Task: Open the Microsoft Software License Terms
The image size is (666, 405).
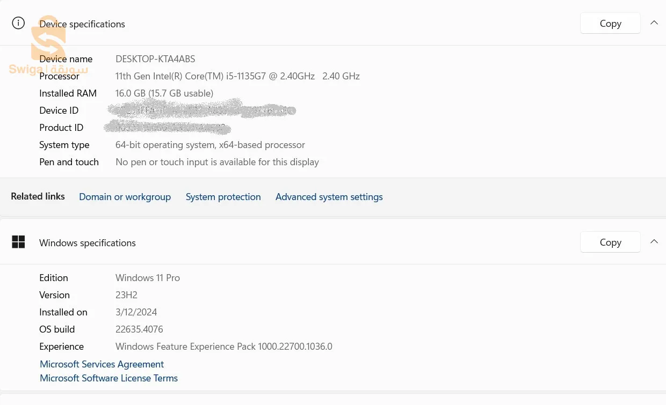Action: 108,378
